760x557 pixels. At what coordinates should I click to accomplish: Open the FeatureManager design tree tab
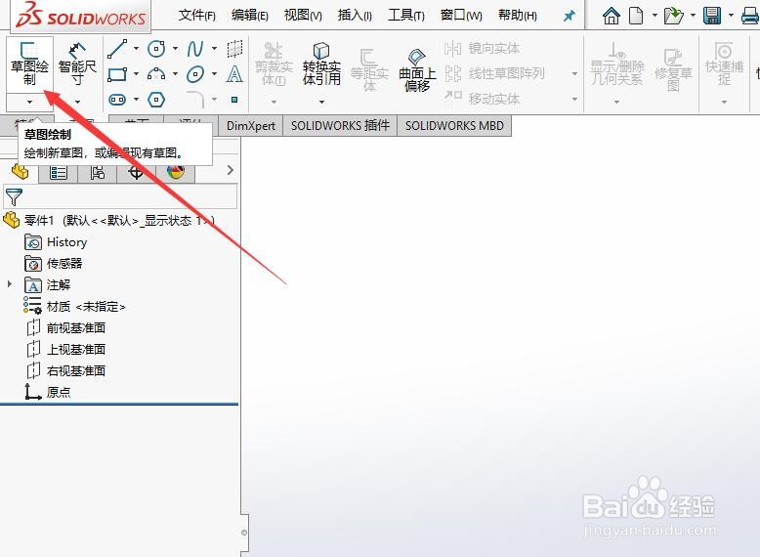click(x=20, y=172)
